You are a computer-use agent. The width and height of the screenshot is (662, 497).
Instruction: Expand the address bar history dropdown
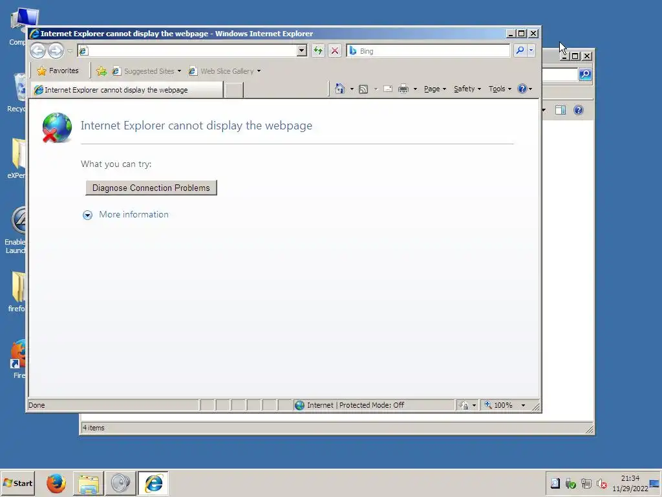(x=301, y=50)
